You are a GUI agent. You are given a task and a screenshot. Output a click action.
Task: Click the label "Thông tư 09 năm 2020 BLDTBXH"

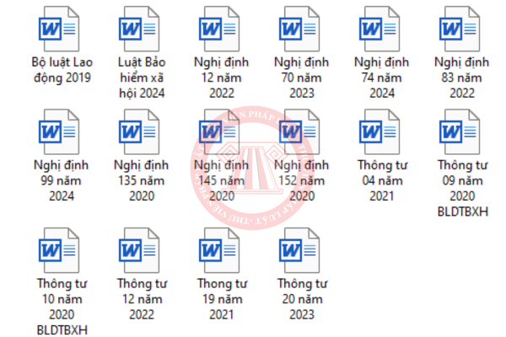[x=463, y=189]
